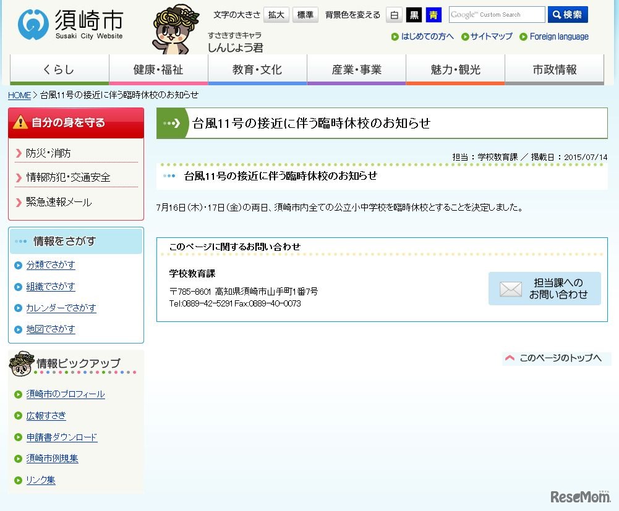
Task: Open the くらし navigation tab
Action: click(x=59, y=70)
